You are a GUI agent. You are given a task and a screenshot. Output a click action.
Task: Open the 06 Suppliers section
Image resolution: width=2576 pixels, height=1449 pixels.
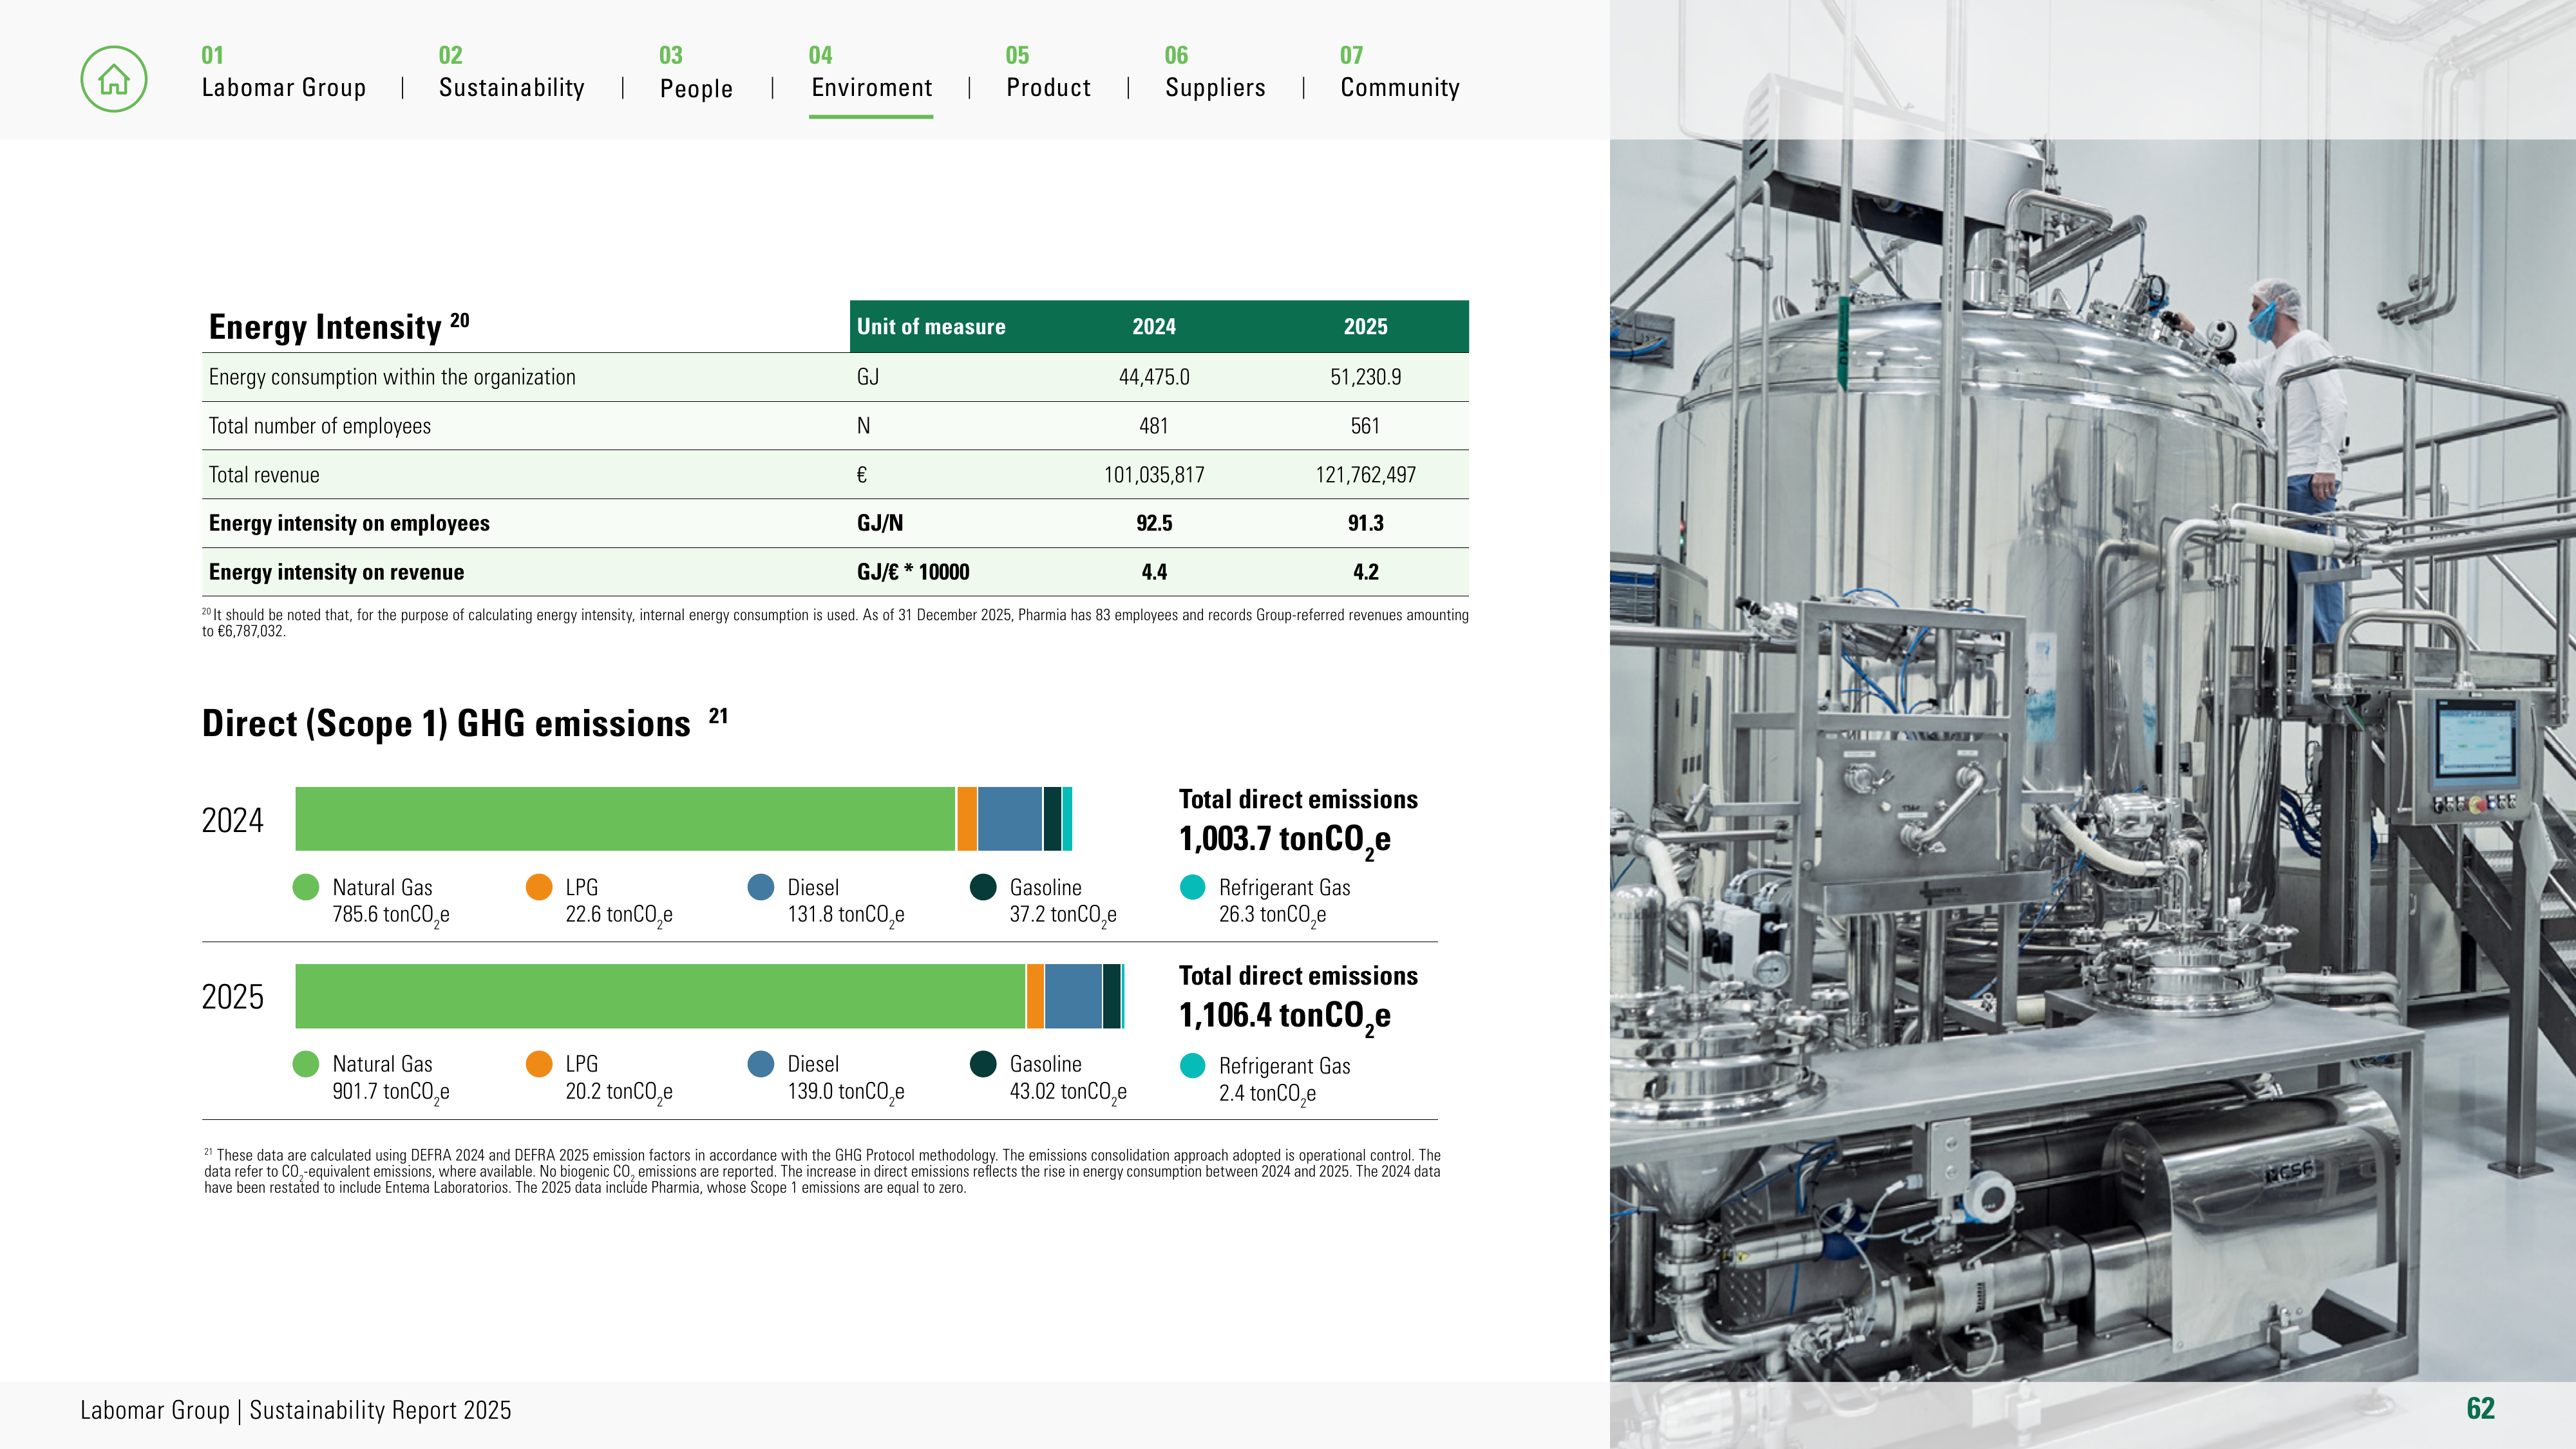coord(1215,73)
